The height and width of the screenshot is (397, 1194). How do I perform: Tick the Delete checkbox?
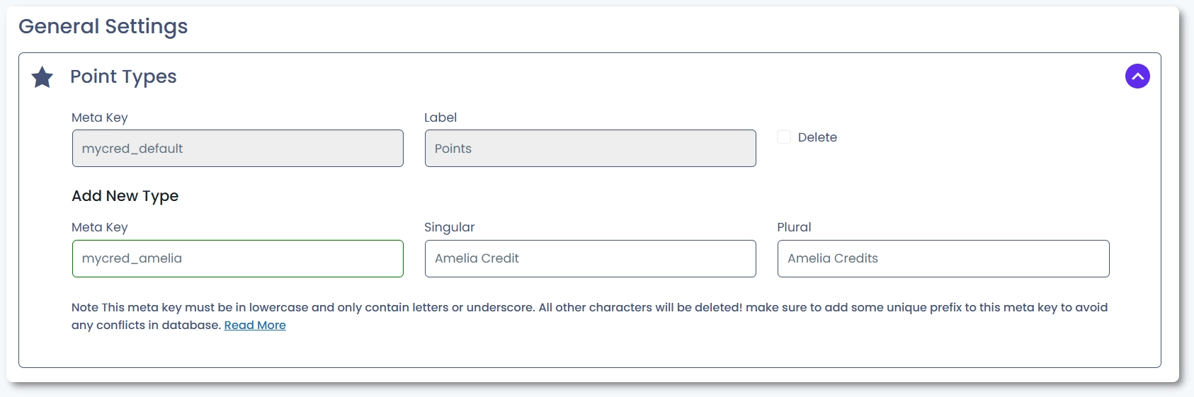[784, 137]
